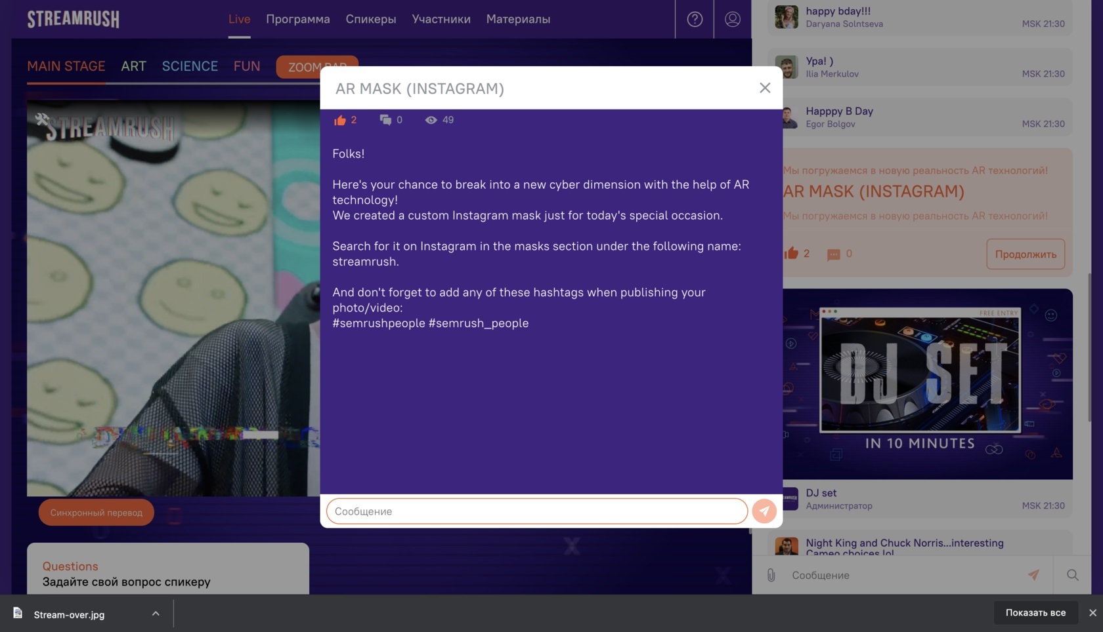The width and height of the screenshot is (1103, 632).
Task: Send chat message with paper plane icon
Action: pyautogui.click(x=1033, y=575)
